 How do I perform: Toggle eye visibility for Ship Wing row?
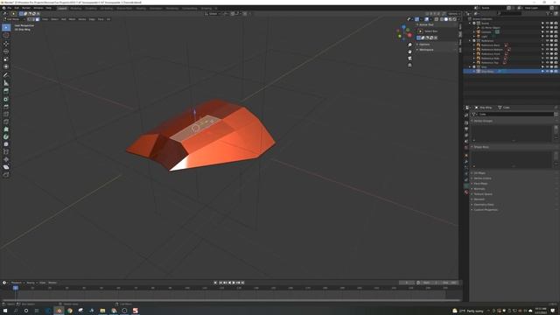tap(547, 72)
